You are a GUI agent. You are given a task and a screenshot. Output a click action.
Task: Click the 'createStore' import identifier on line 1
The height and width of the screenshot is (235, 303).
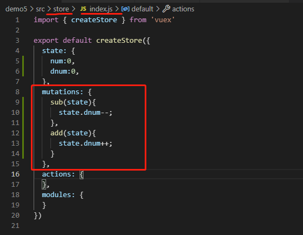coord(94,20)
